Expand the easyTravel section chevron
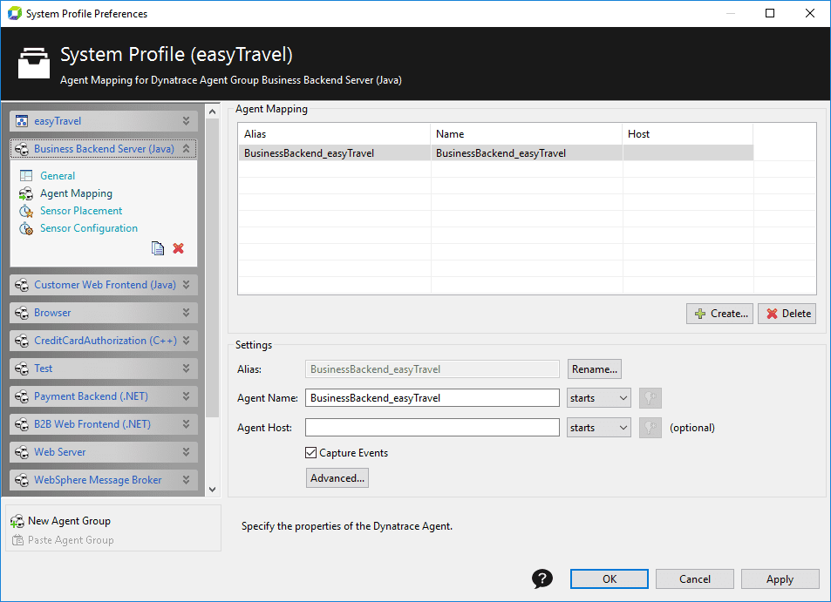831x602 pixels. pos(186,121)
